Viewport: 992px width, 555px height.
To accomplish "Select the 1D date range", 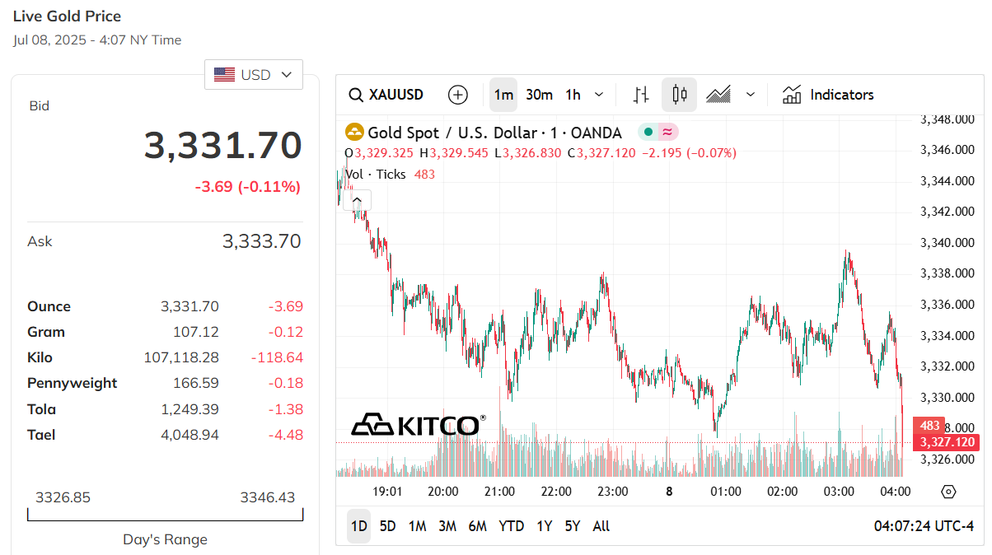I will (358, 526).
